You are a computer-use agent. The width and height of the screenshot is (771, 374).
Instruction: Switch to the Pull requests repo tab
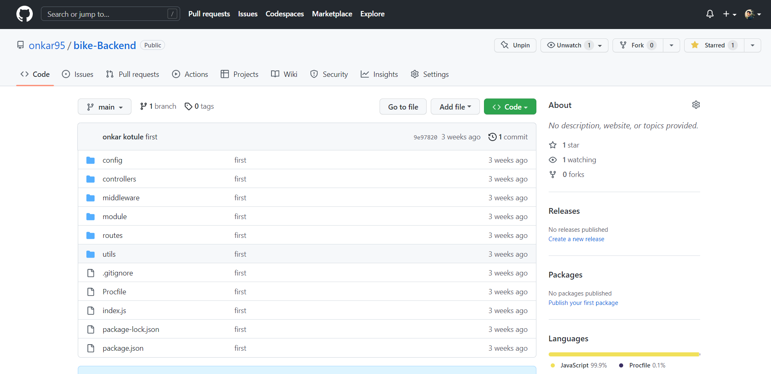click(x=132, y=74)
